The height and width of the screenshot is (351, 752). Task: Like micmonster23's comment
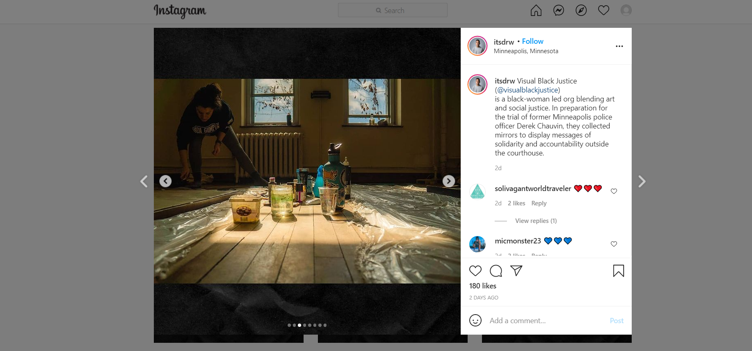[614, 244]
